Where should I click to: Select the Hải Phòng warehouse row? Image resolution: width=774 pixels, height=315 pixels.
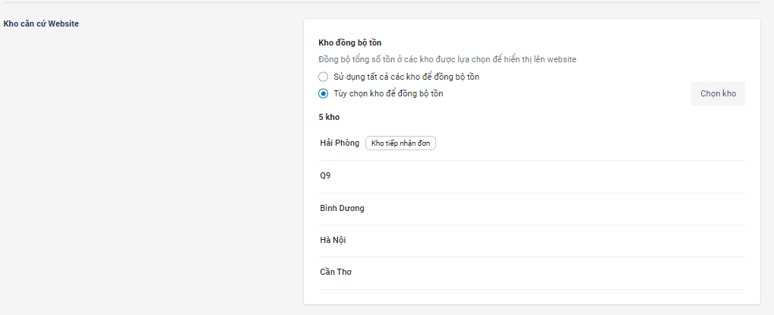340,143
